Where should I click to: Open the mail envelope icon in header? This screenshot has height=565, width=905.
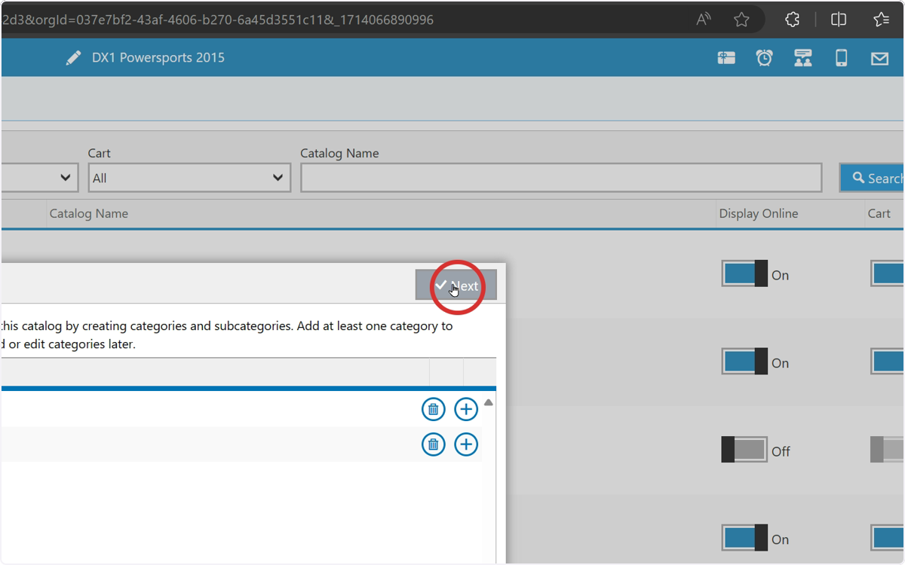[880, 58]
